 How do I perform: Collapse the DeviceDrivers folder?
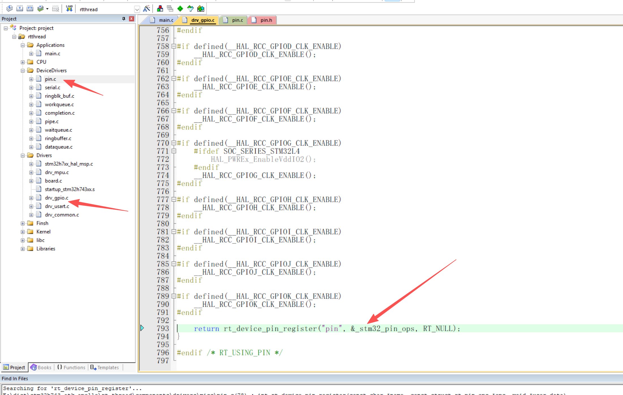(x=23, y=70)
